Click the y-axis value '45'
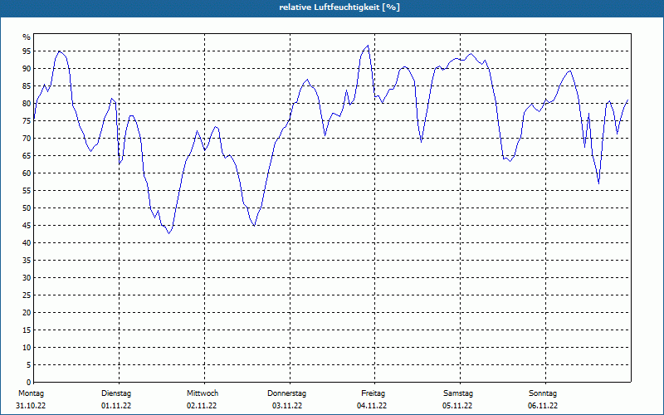This screenshot has width=664, height=415. (27, 225)
